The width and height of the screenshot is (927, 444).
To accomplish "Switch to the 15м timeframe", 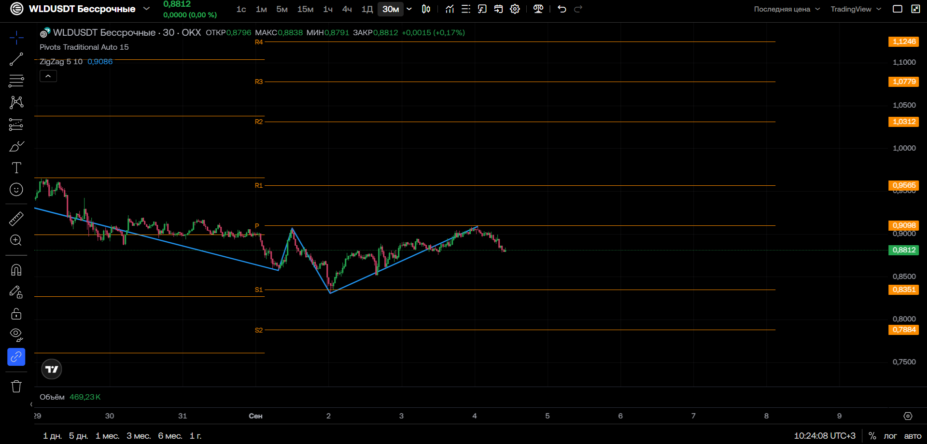I will pyautogui.click(x=305, y=9).
